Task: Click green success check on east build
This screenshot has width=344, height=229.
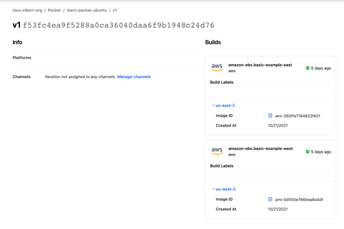Action: [x=307, y=68]
